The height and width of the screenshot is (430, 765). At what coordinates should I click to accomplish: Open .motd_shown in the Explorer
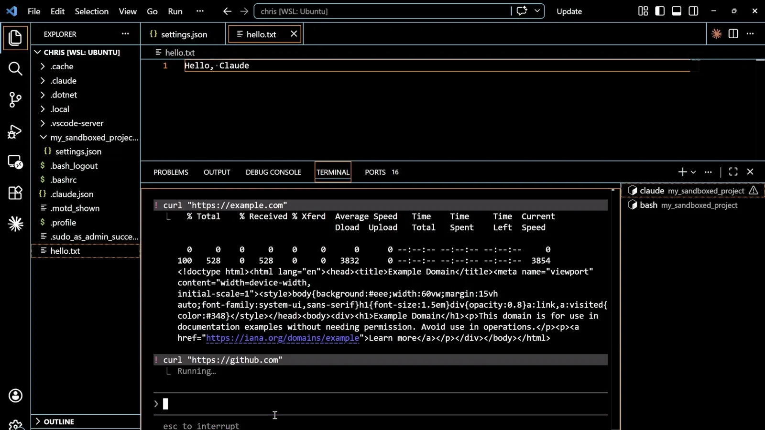tap(86, 208)
